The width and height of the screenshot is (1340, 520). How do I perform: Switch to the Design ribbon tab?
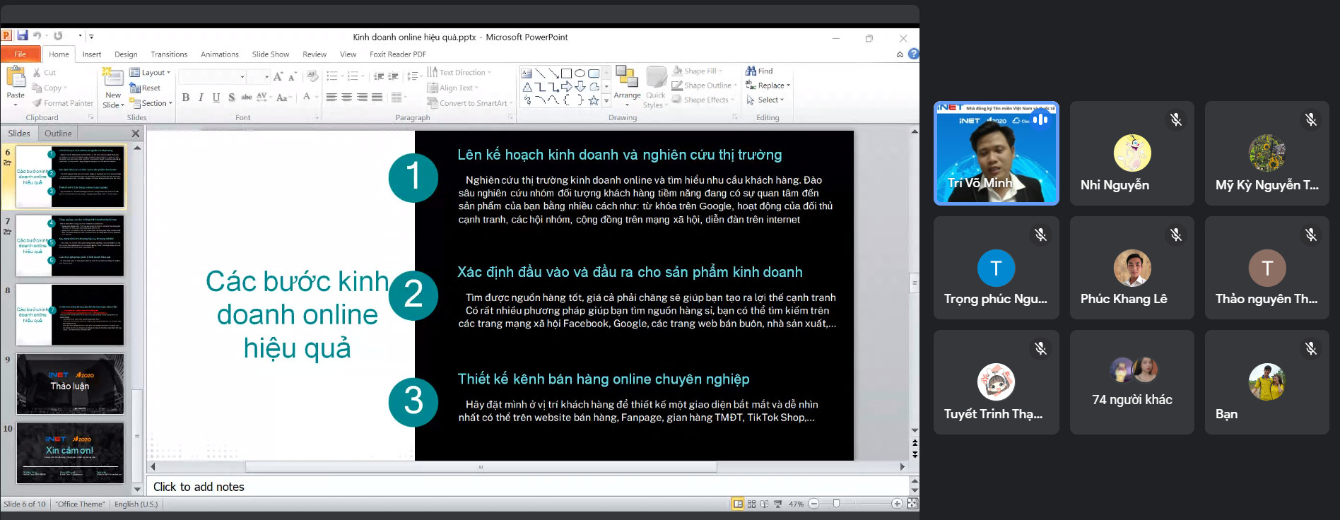tap(126, 54)
